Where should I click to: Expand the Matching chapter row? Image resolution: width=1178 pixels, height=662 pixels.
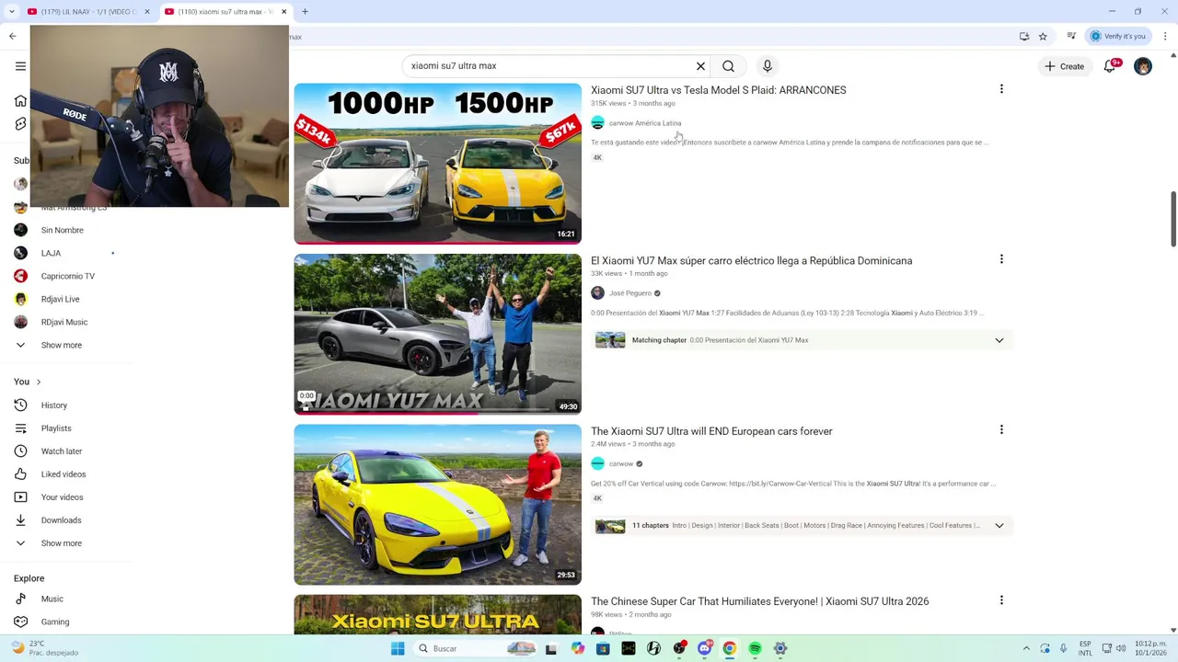802,340
